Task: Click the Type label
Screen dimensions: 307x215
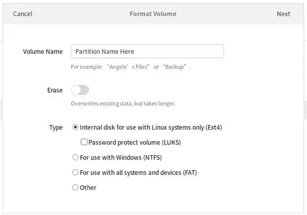Action: click(x=56, y=127)
